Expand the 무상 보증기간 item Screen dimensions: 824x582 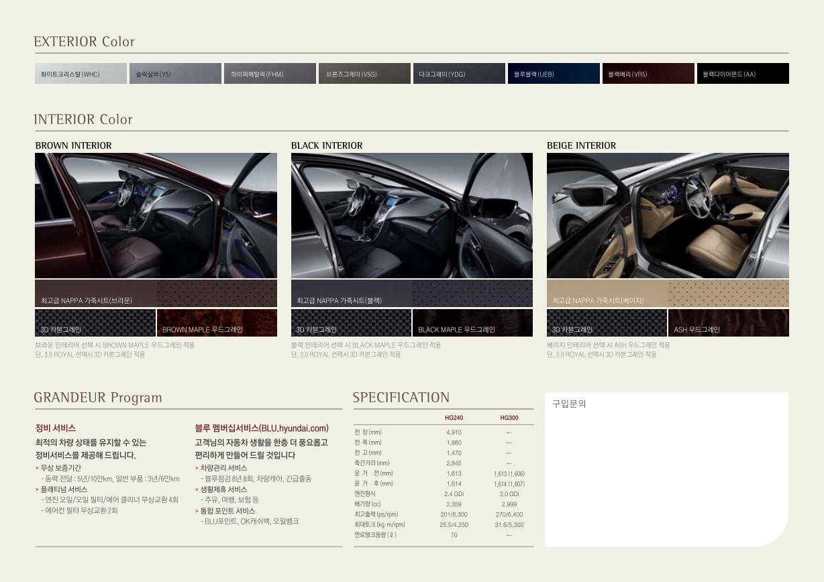point(60,468)
